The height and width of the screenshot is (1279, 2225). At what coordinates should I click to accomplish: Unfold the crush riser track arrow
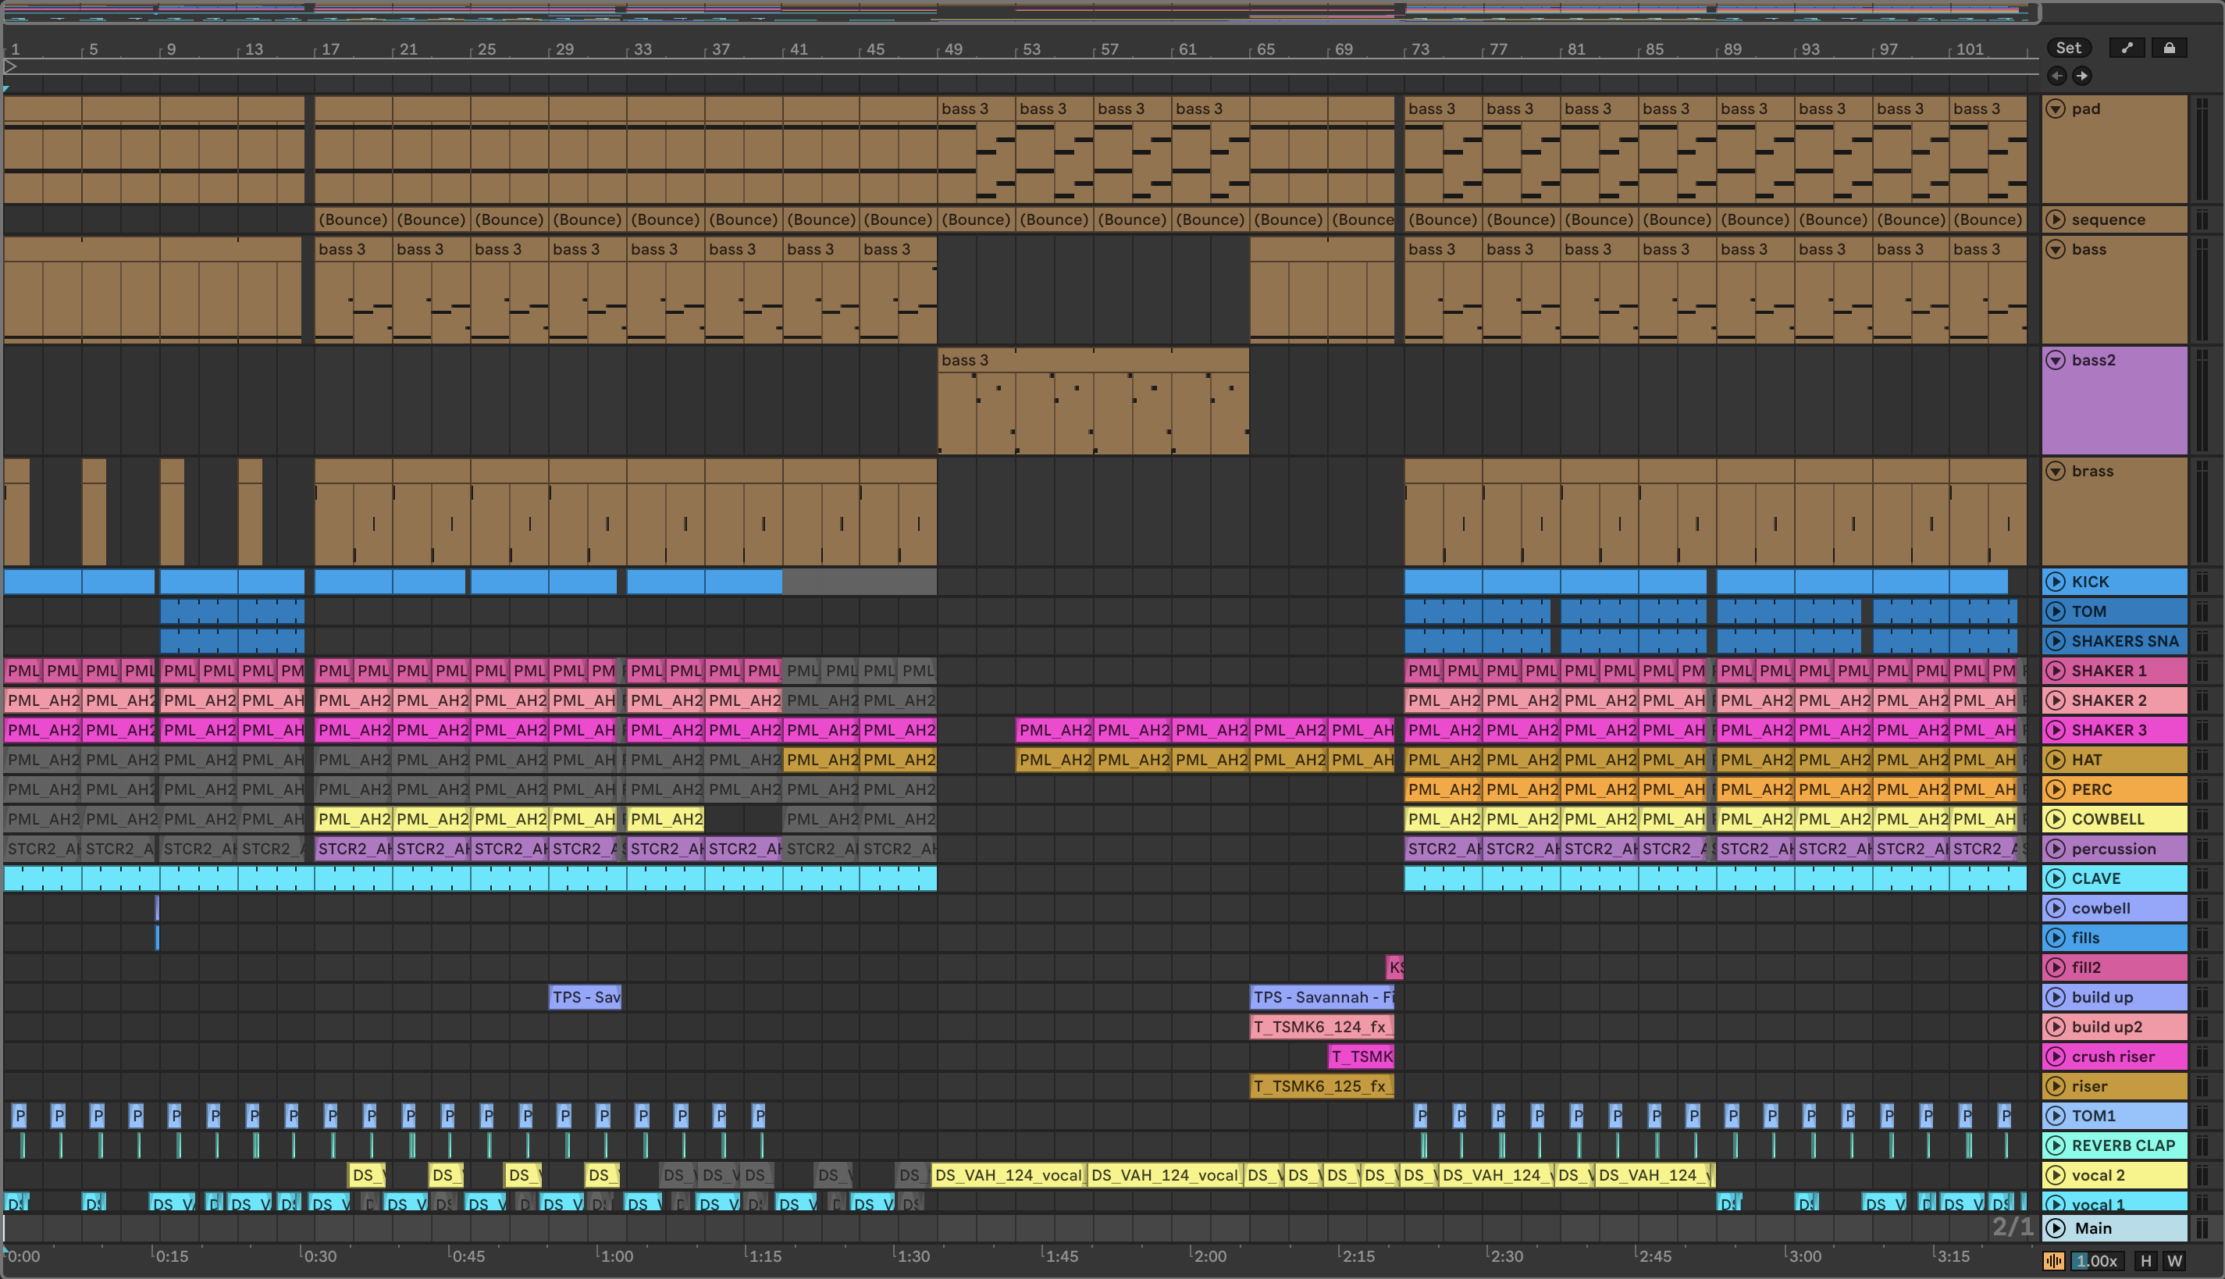(2056, 1056)
